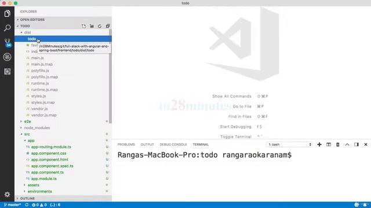Viewport: 371px width, 208px height.
Task: Collapse all folders in explorer
Action: point(108,26)
